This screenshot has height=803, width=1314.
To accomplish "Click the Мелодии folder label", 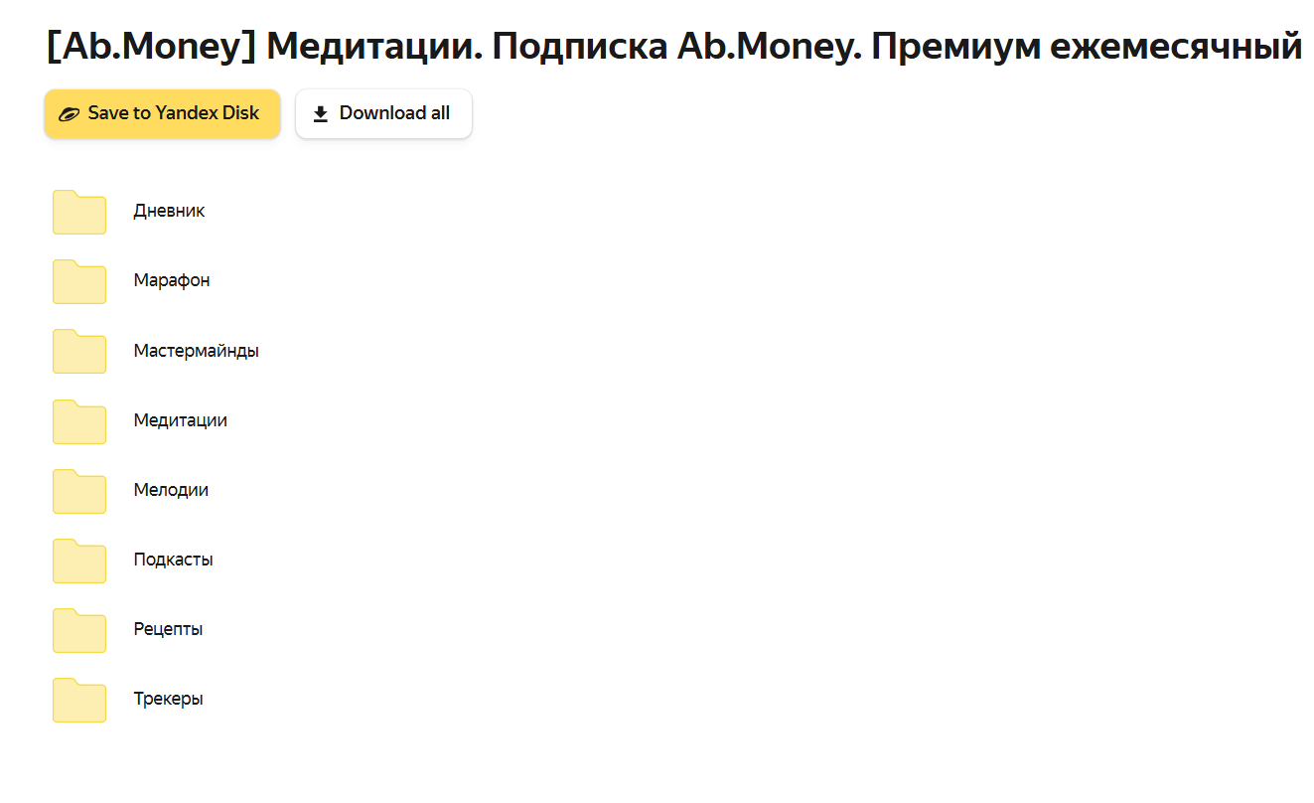I will [x=171, y=490].
